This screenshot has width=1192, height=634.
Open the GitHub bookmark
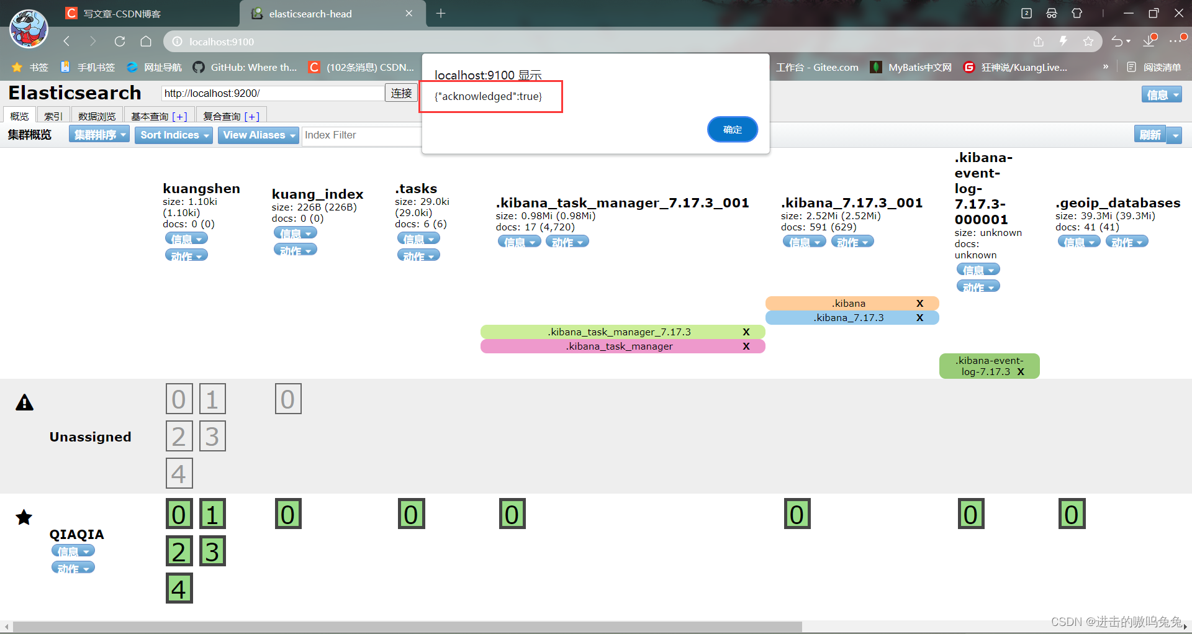[x=245, y=67]
